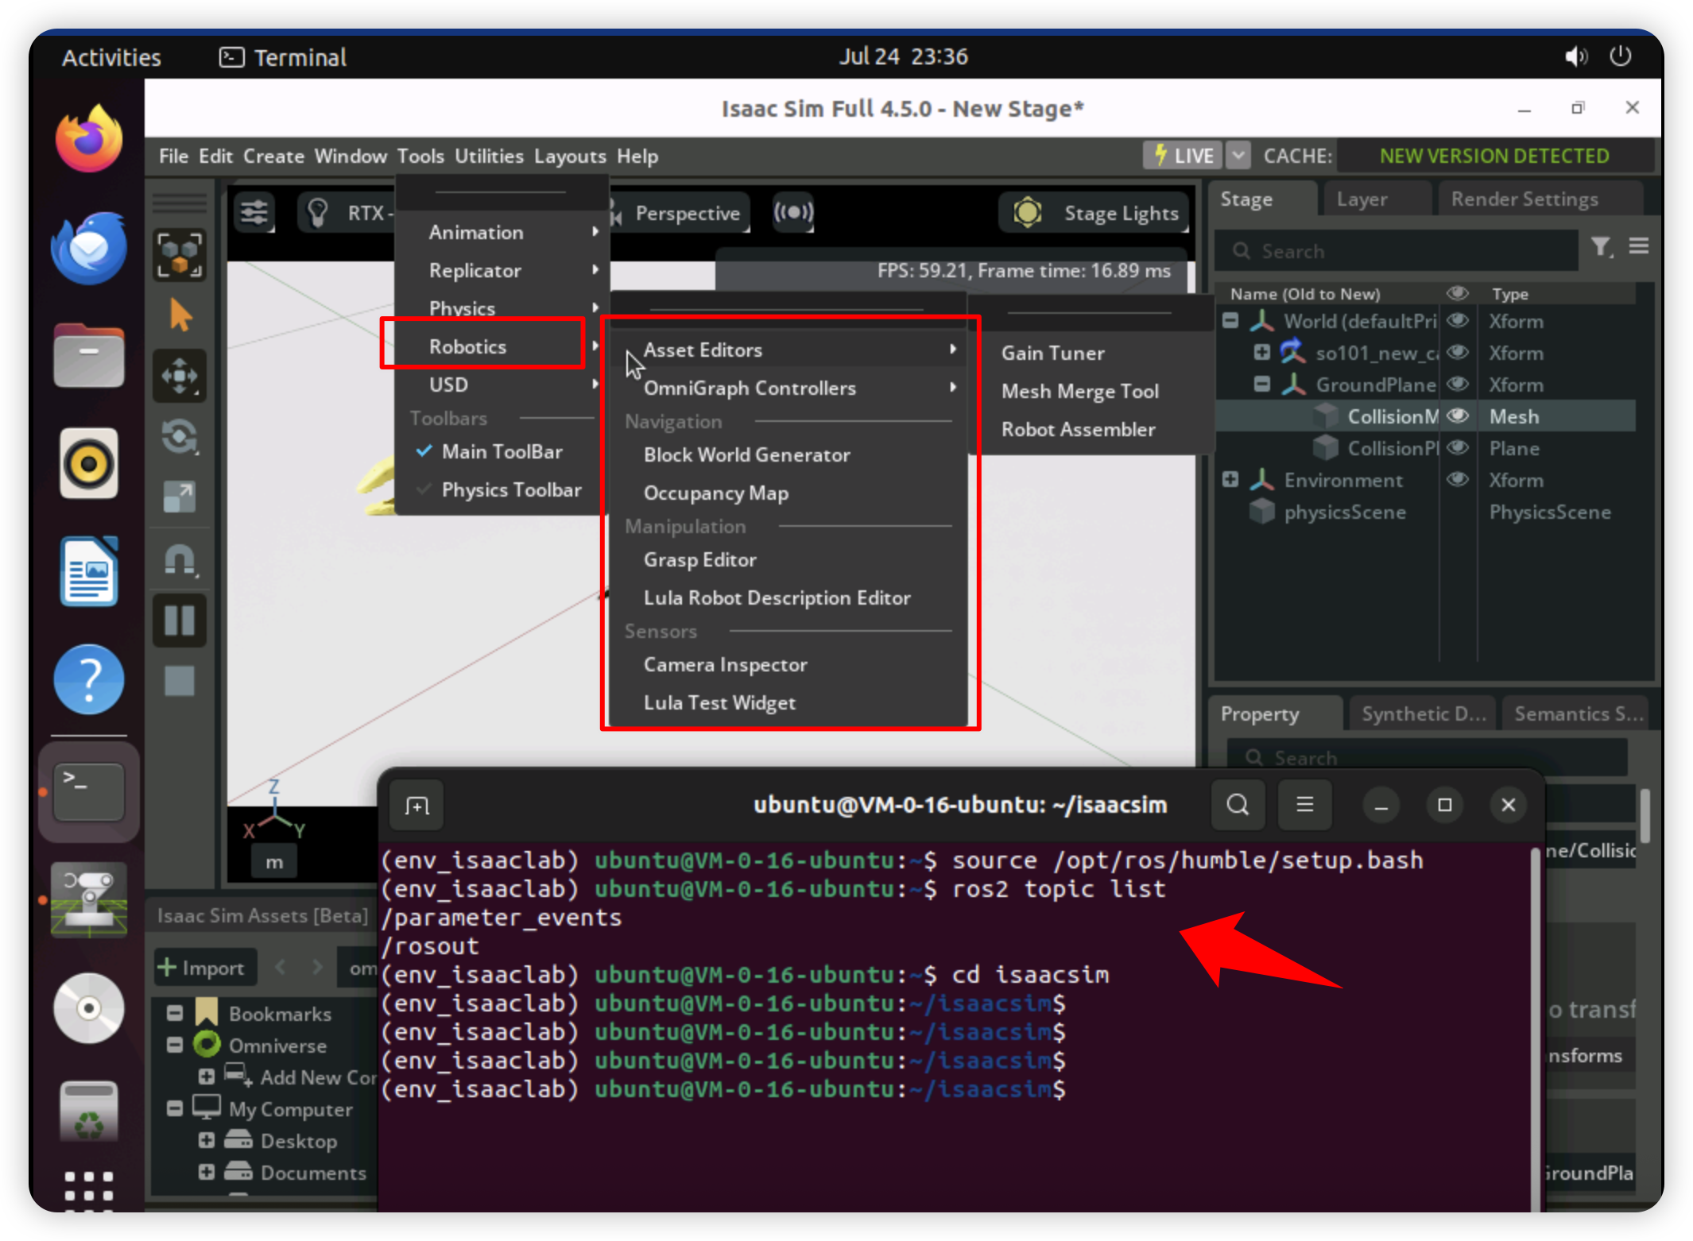
Task: Add a new terminal tab
Action: click(x=416, y=806)
